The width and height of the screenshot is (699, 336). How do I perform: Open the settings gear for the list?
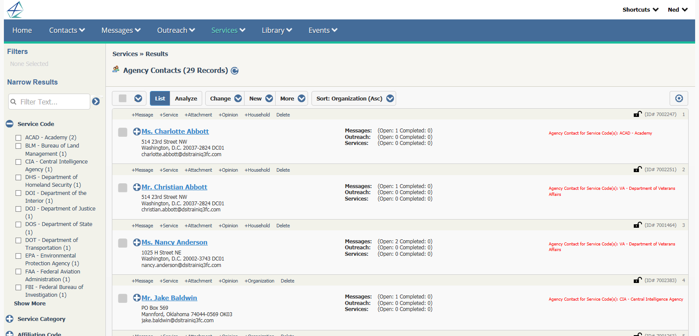[x=679, y=98]
